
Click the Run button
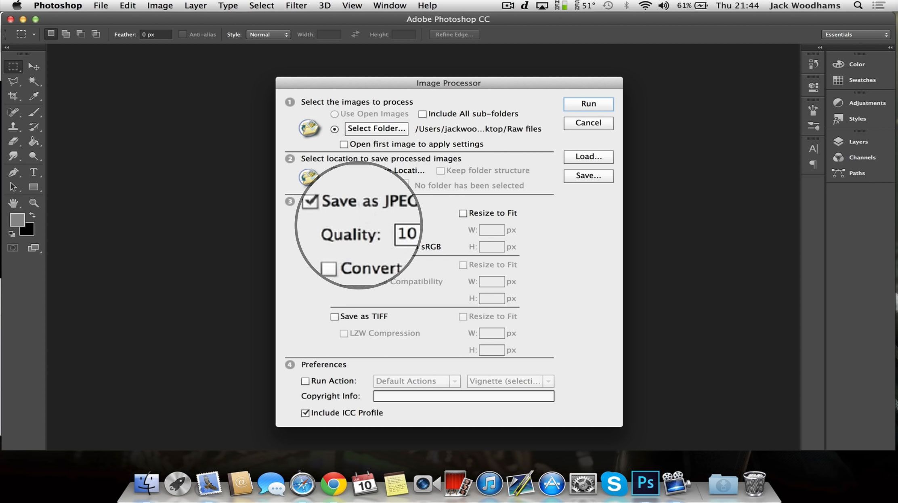click(x=587, y=103)
